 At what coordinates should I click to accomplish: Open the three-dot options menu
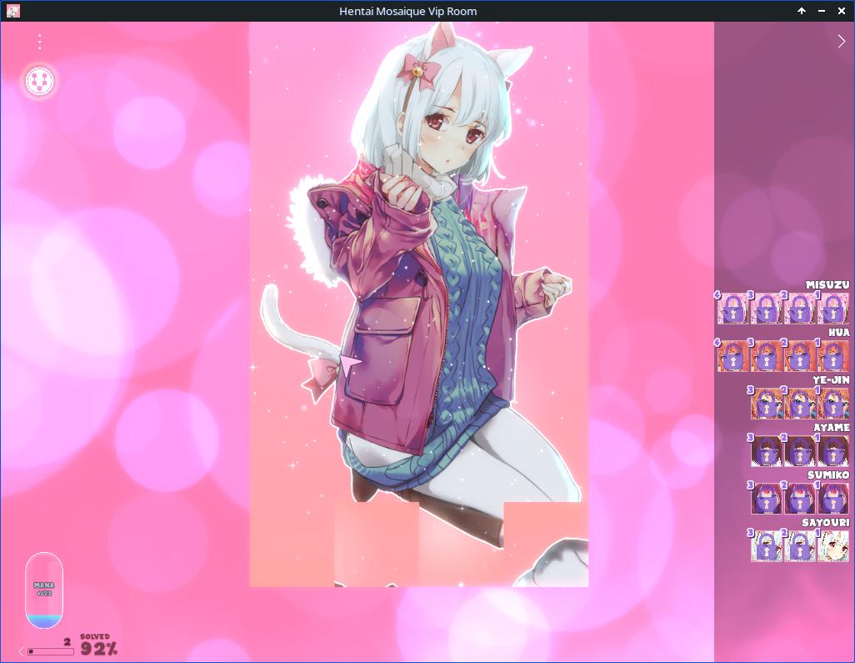[x=40, y=42]
